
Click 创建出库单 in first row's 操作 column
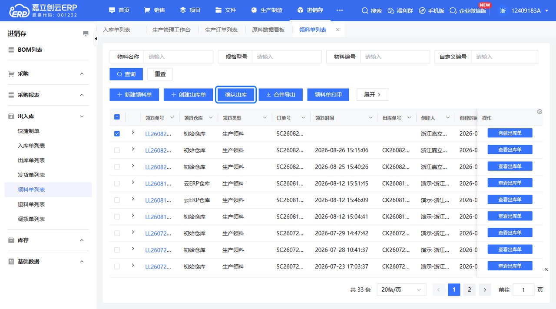click(510, 133)
